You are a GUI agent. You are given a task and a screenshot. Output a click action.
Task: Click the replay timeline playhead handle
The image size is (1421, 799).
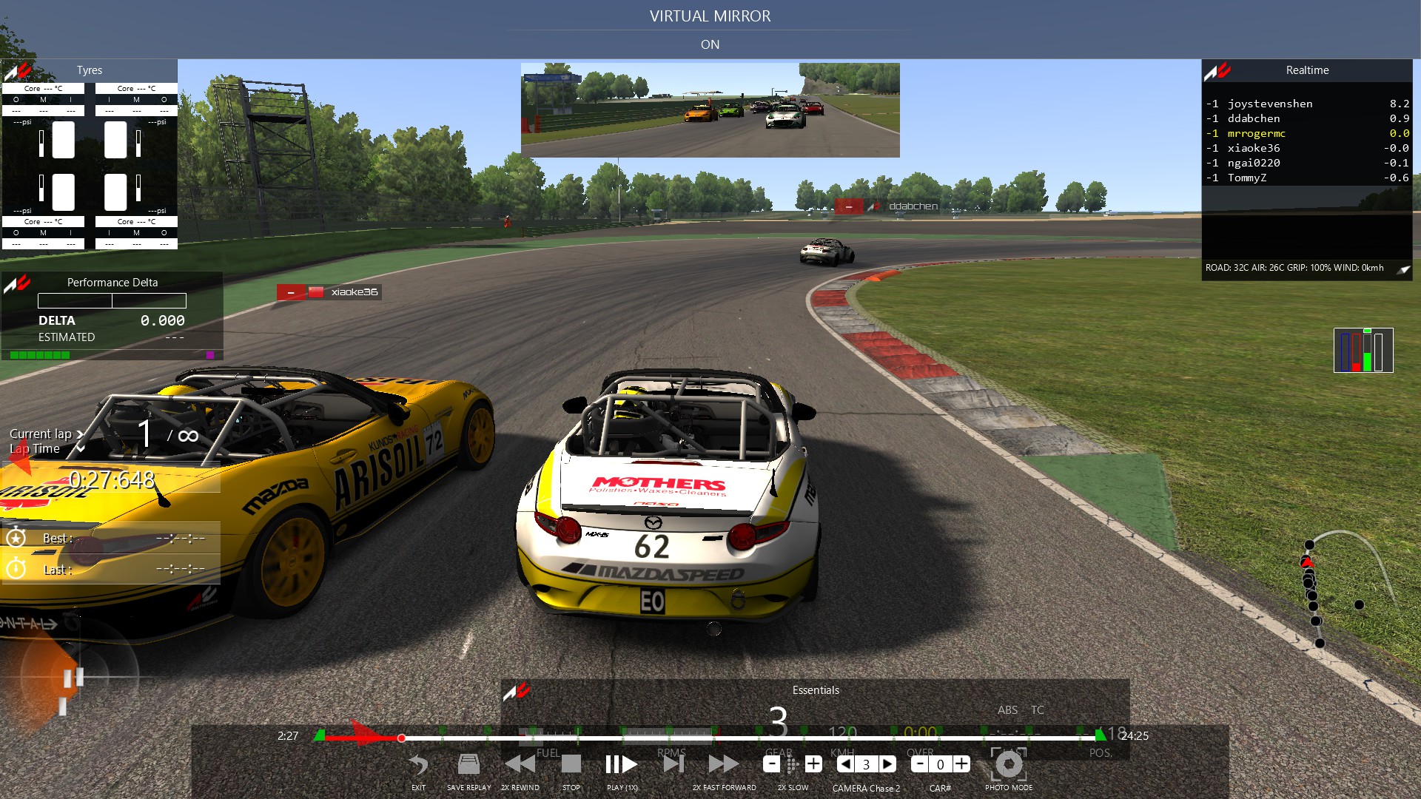click(401, 738)
